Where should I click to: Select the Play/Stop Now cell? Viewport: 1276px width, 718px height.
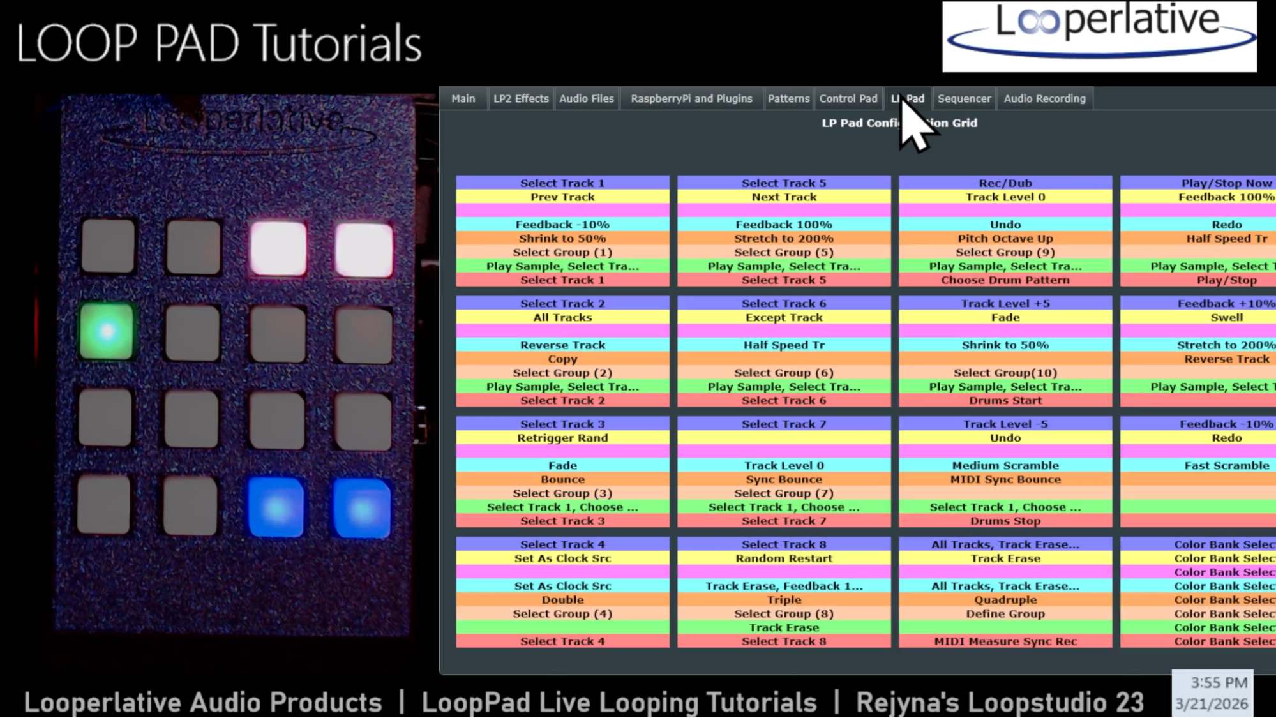(x=1198, y=183)
